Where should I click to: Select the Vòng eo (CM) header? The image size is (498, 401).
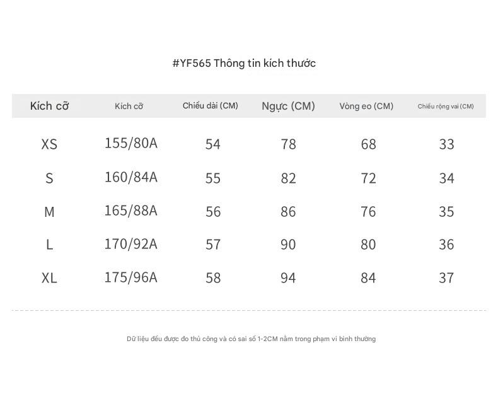(366, 106)
